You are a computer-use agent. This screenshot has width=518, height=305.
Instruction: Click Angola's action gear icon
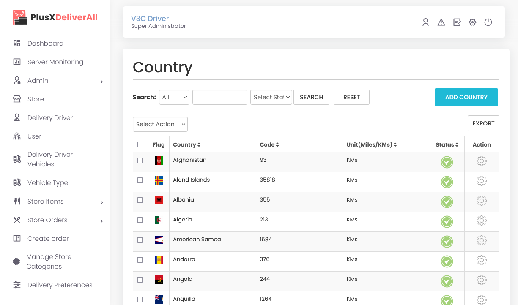click(x=482, y=280)
